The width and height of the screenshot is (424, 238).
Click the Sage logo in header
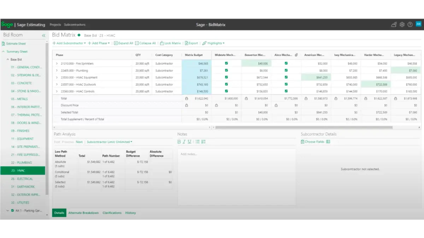coord(7,25)
